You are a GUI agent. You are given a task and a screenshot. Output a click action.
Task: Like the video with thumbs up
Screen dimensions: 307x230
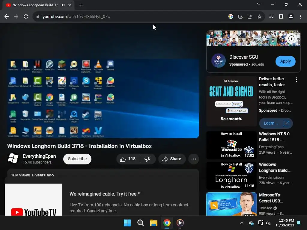coord(128,159)
